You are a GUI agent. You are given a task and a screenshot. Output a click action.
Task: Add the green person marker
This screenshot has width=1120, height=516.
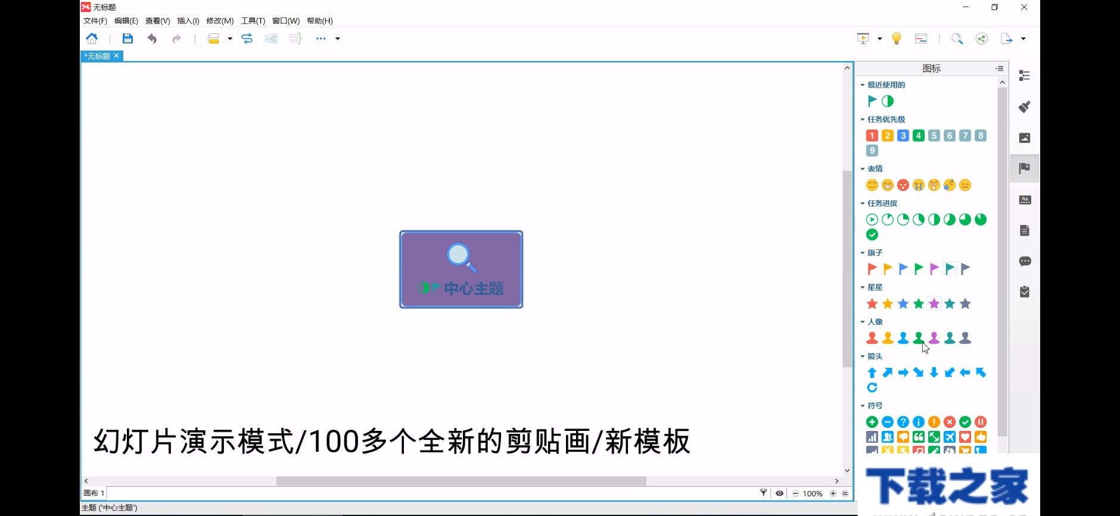click(919, 338)
